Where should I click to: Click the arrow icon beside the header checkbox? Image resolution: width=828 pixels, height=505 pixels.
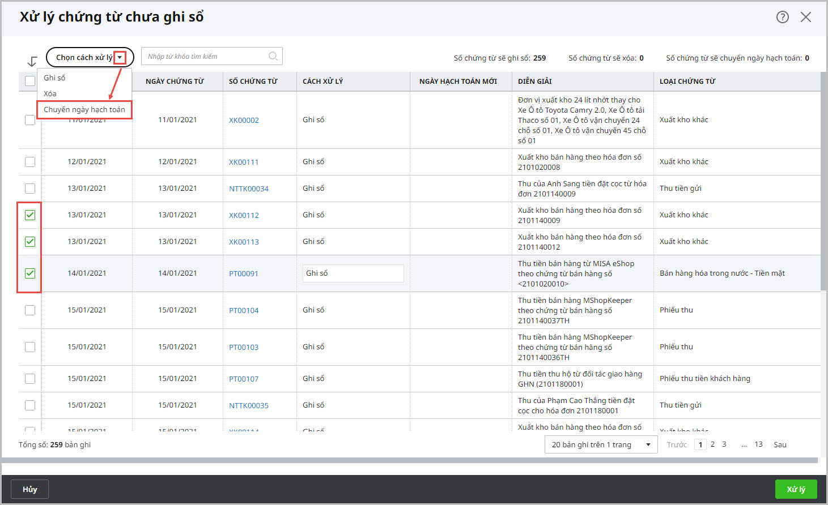32,62
